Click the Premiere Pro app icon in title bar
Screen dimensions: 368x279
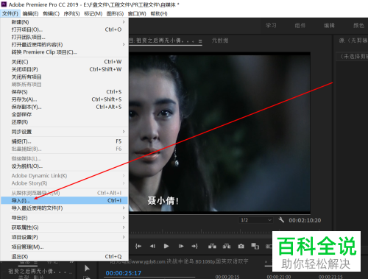[x=4, y=4]
